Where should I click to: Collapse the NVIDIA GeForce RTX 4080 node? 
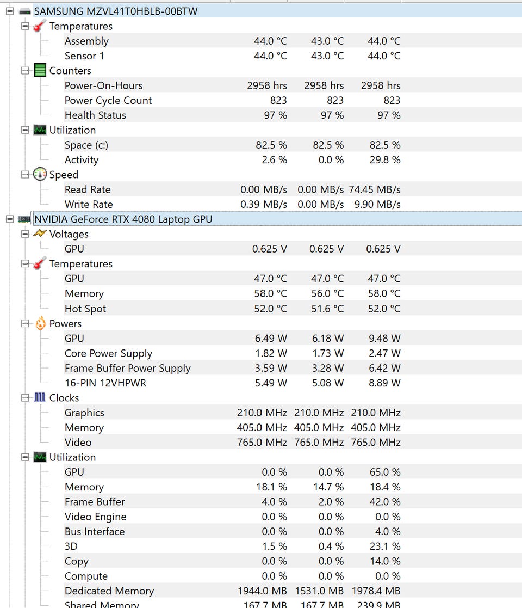click(9, 219)
